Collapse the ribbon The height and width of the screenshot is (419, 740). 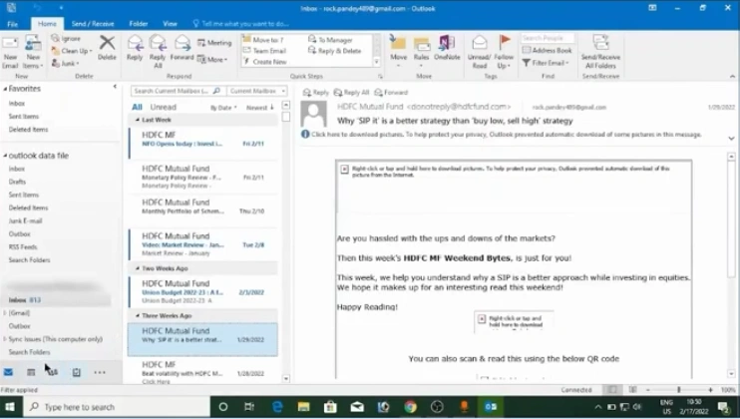point(732,76)
